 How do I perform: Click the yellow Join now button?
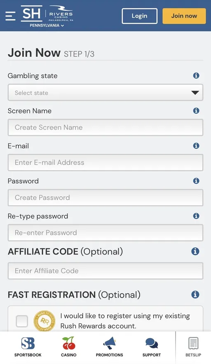(x=184, y=16)
